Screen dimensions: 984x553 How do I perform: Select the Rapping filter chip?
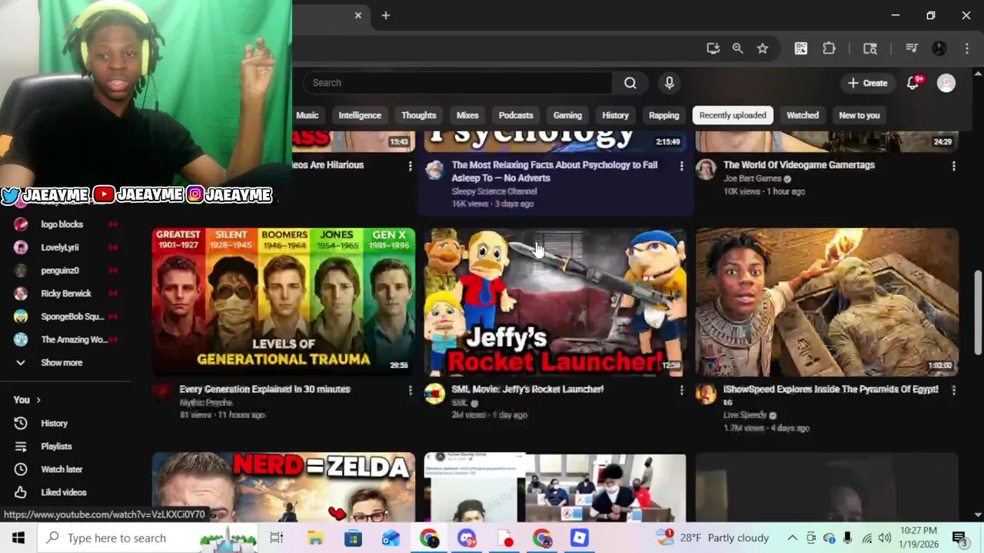coord(664,115)
